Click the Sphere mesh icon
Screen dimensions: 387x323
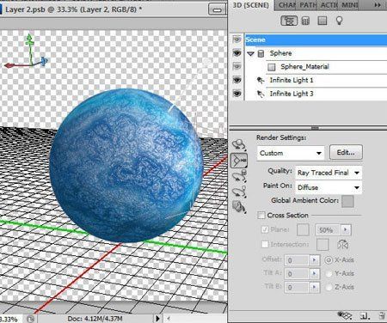point(261,53)
